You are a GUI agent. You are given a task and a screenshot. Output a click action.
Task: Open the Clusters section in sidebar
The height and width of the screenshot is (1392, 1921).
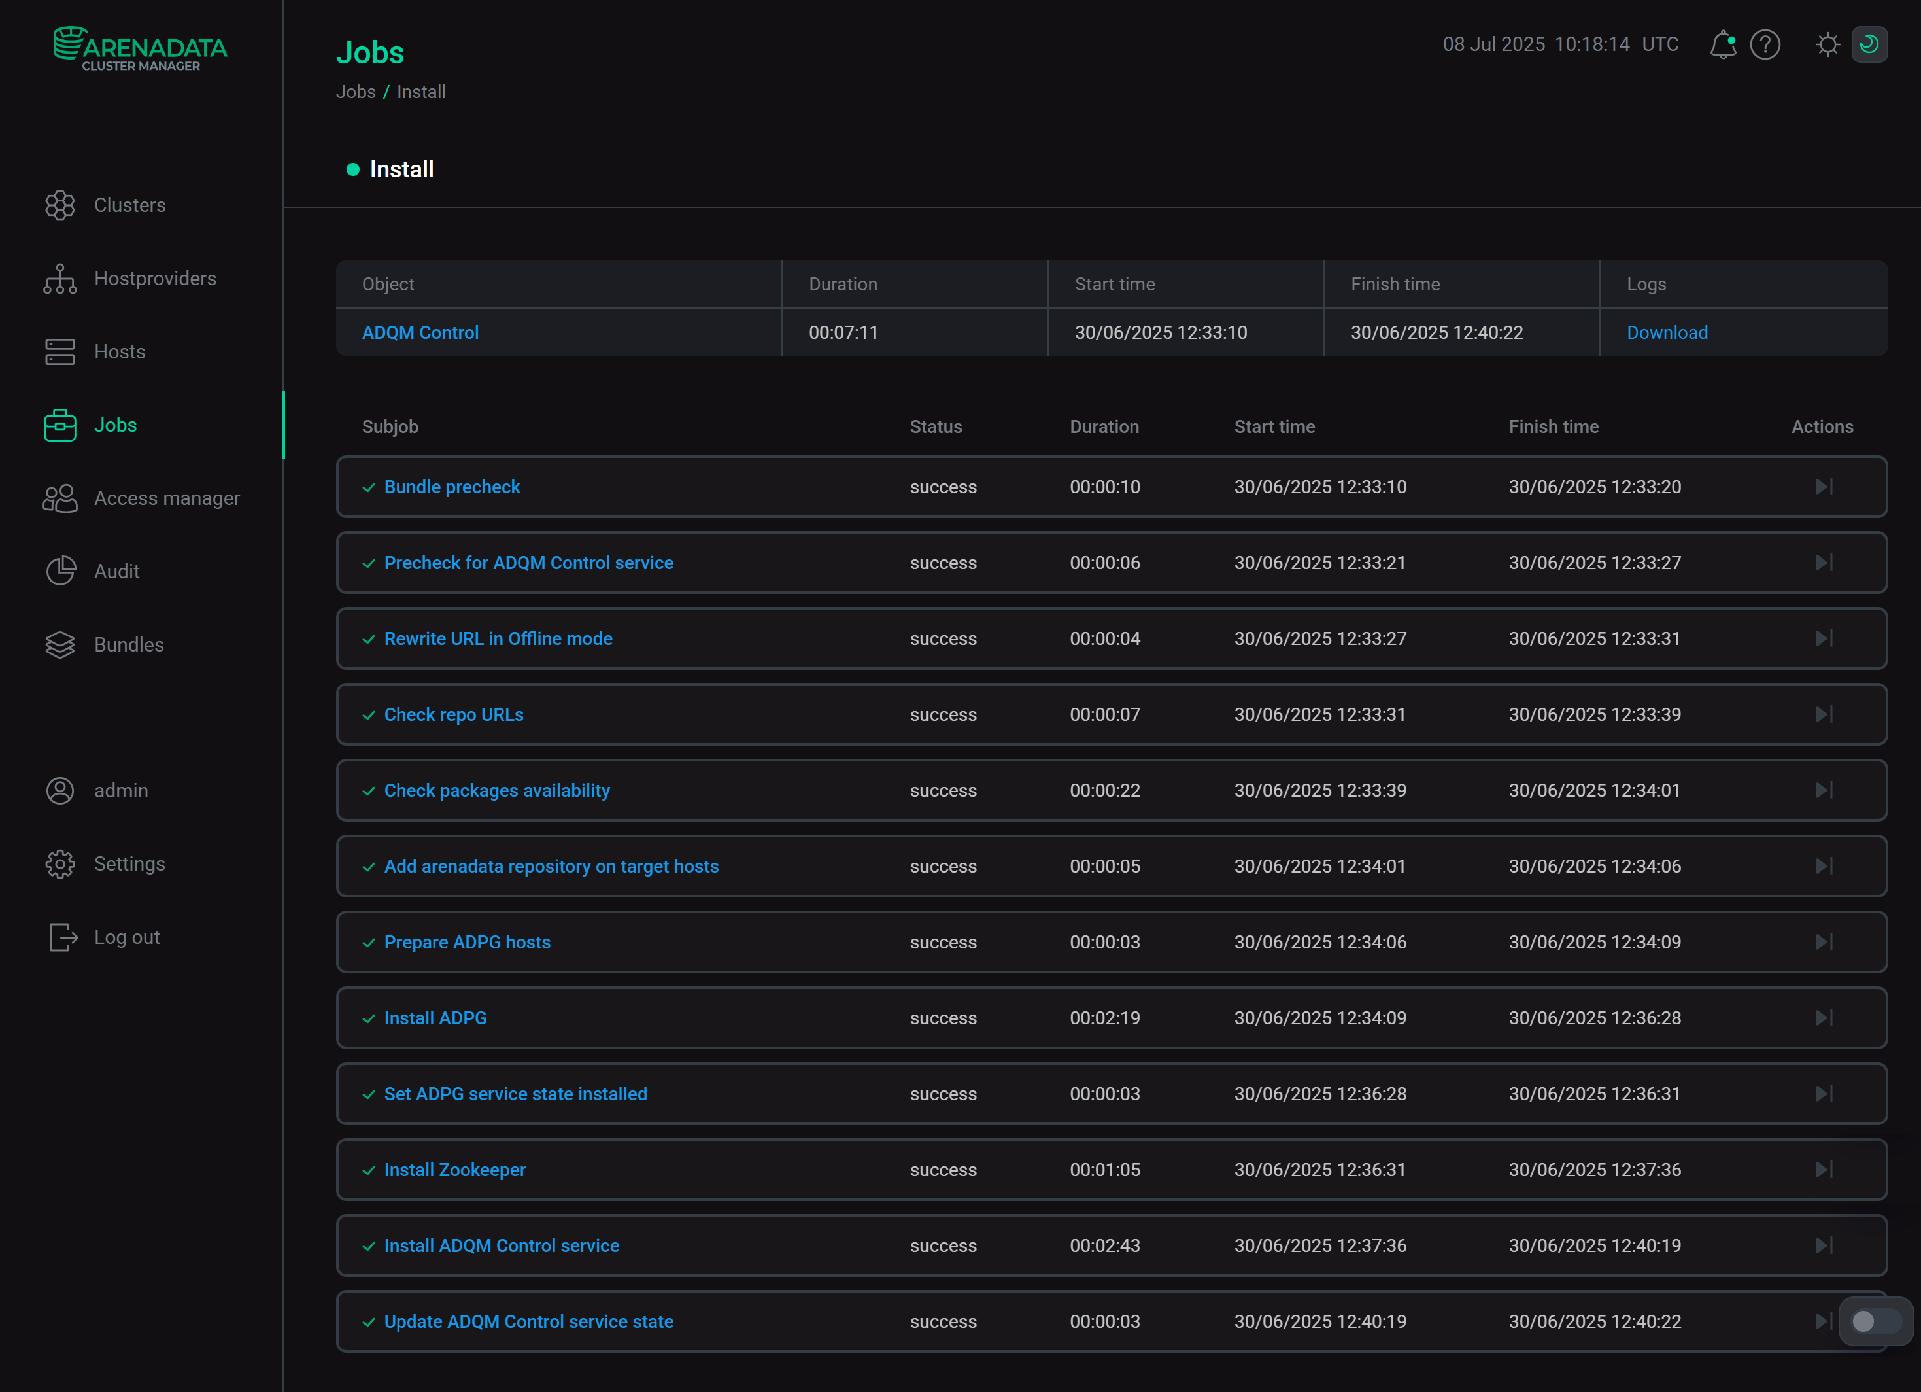pos(129,205)
